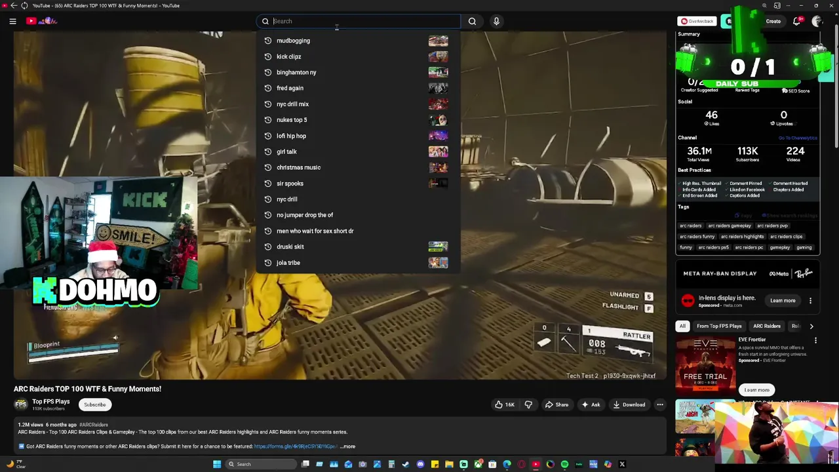
Task: Open Spotify from the taskbar
Action: 564,464
